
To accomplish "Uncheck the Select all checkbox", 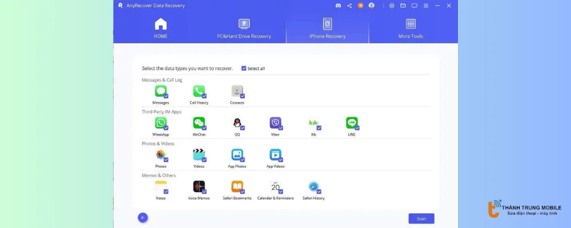I will click(x=244, y=68).
